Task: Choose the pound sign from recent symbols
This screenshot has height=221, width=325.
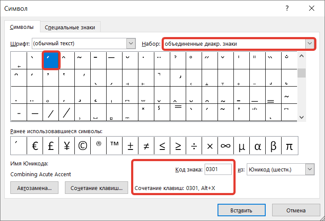Action: pos(51,146)
